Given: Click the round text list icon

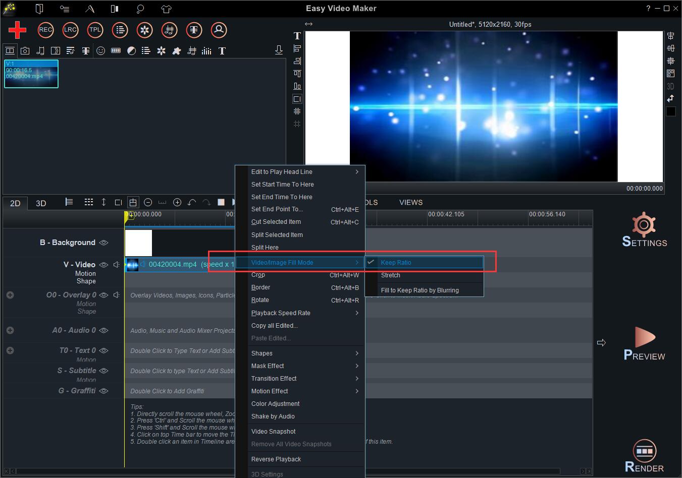Looking at the screenshot, I should pos(120,30).
